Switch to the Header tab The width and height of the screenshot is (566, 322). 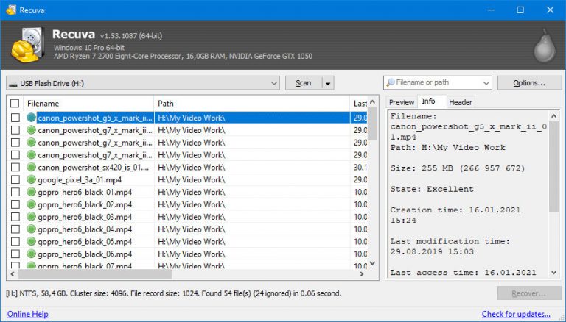pos(460,102)
